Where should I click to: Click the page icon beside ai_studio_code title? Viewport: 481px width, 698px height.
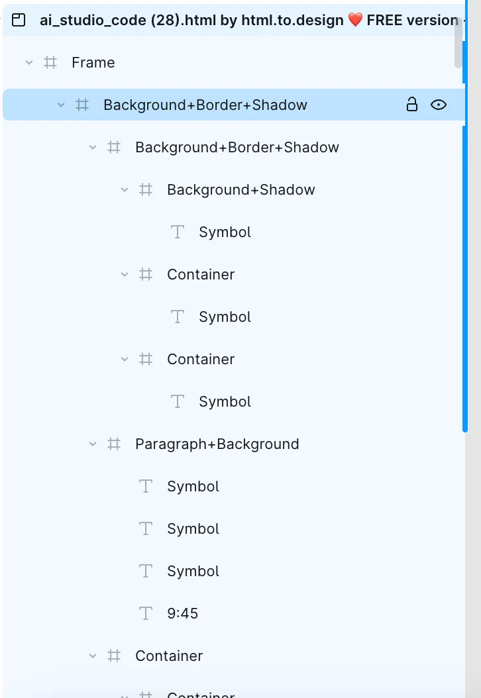tap(19, 20)
